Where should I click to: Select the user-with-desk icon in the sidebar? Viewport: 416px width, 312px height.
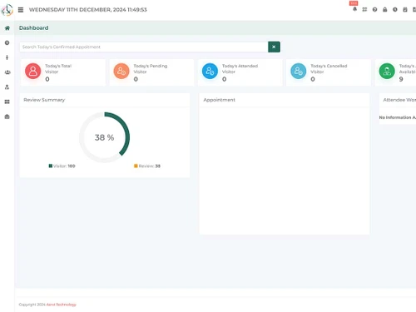(7, 87)
